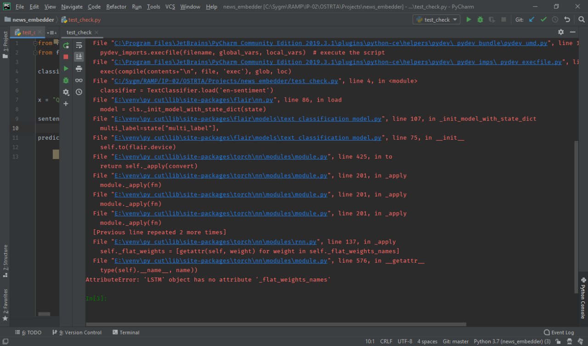
Task: Show Git history clock icon
Action: point(555,20)
